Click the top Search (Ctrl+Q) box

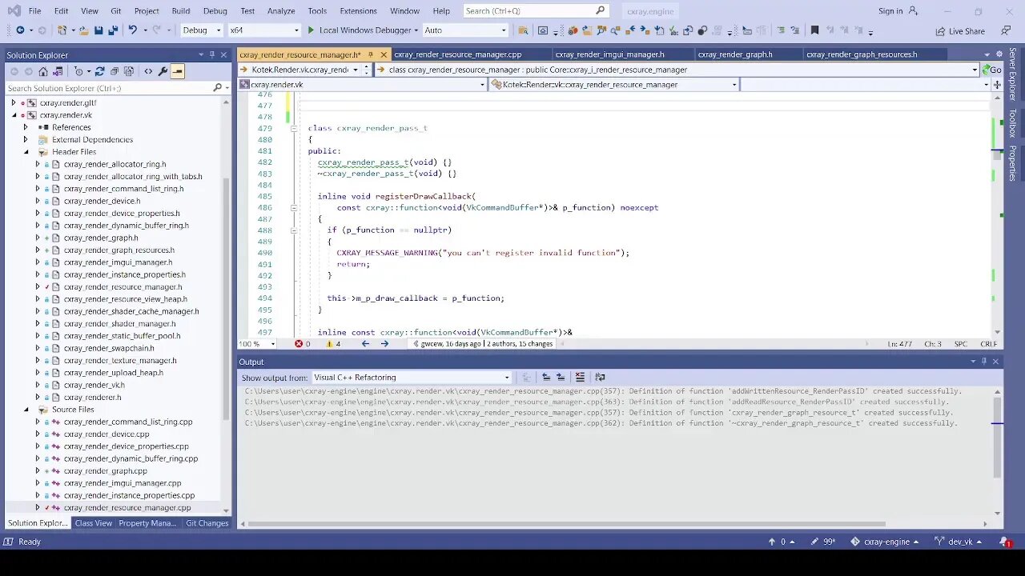click(536, 11)
